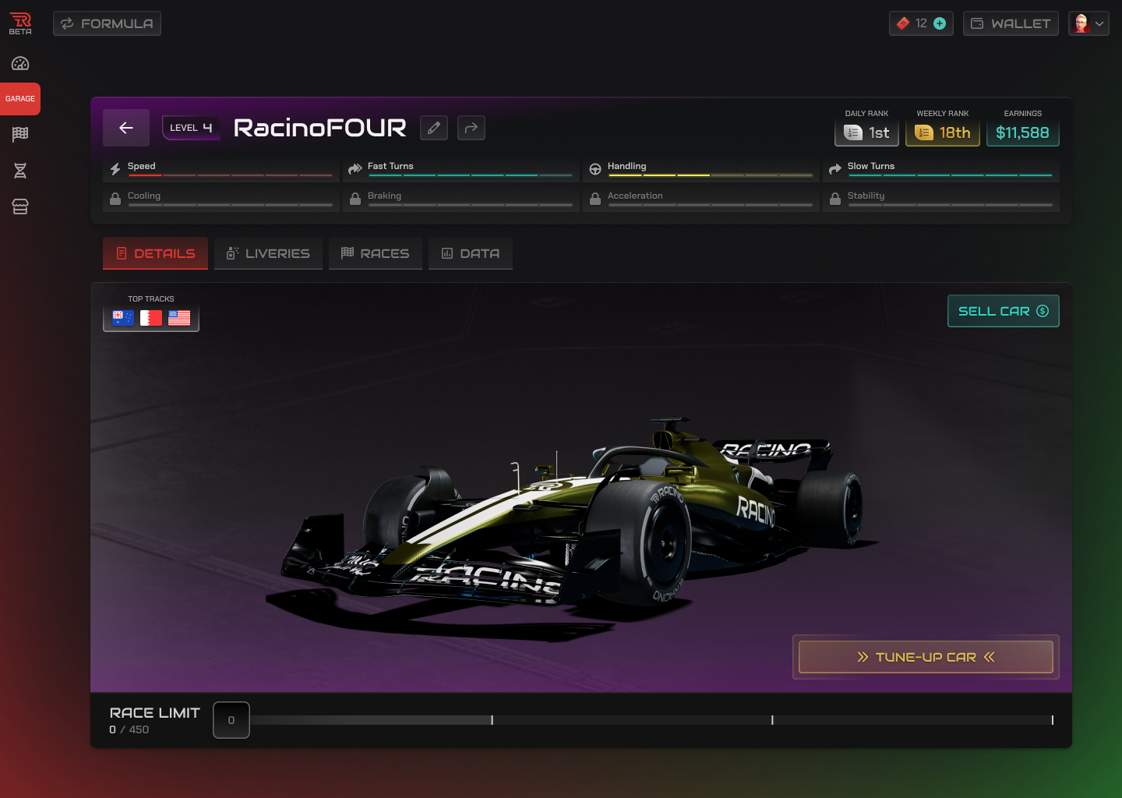Click the TUNE-UP CAR button
This screenshot has width=1122, height=798.
(x=926, y=657)
